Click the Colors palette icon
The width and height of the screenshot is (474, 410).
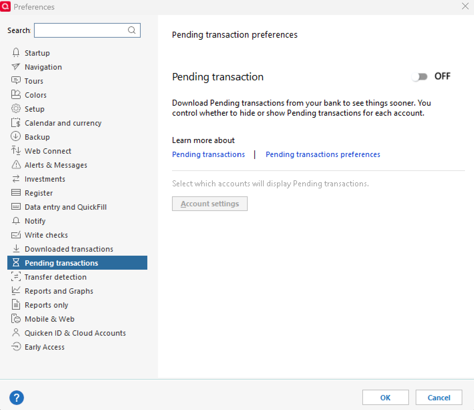tap(16, 95)
